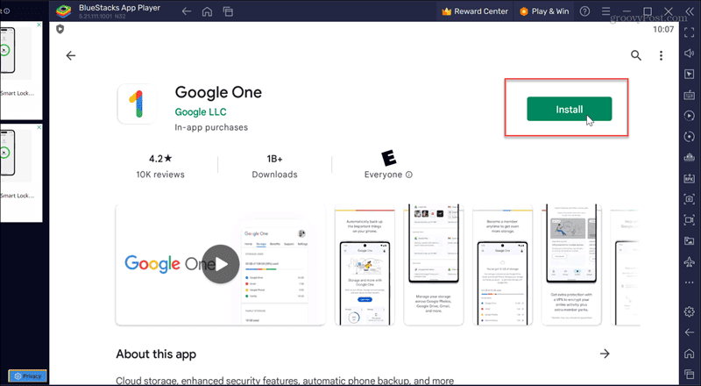
Task: Click the Google One app icon
Action: (137, 104)
